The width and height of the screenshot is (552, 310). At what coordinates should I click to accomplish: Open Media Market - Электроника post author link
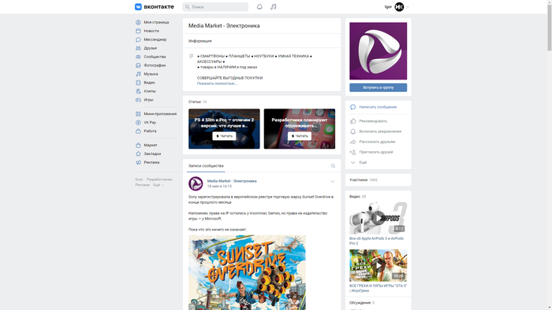pos(232,181)
